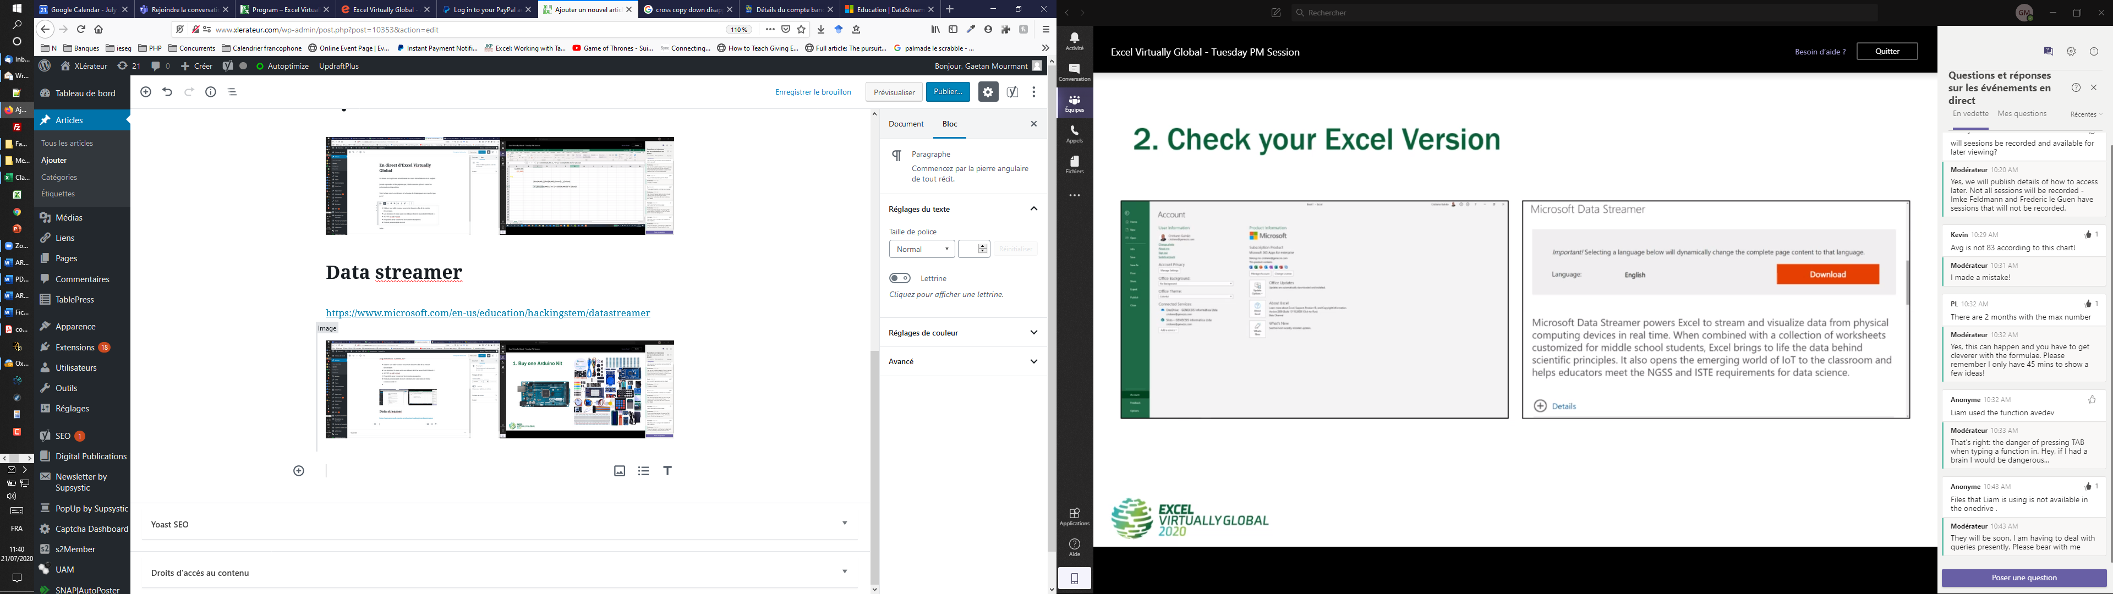The width and height of the screenshot is (2113, 594).
Task: Open Appels in Teams sidebar
Action: click(x=1075, y=135)
